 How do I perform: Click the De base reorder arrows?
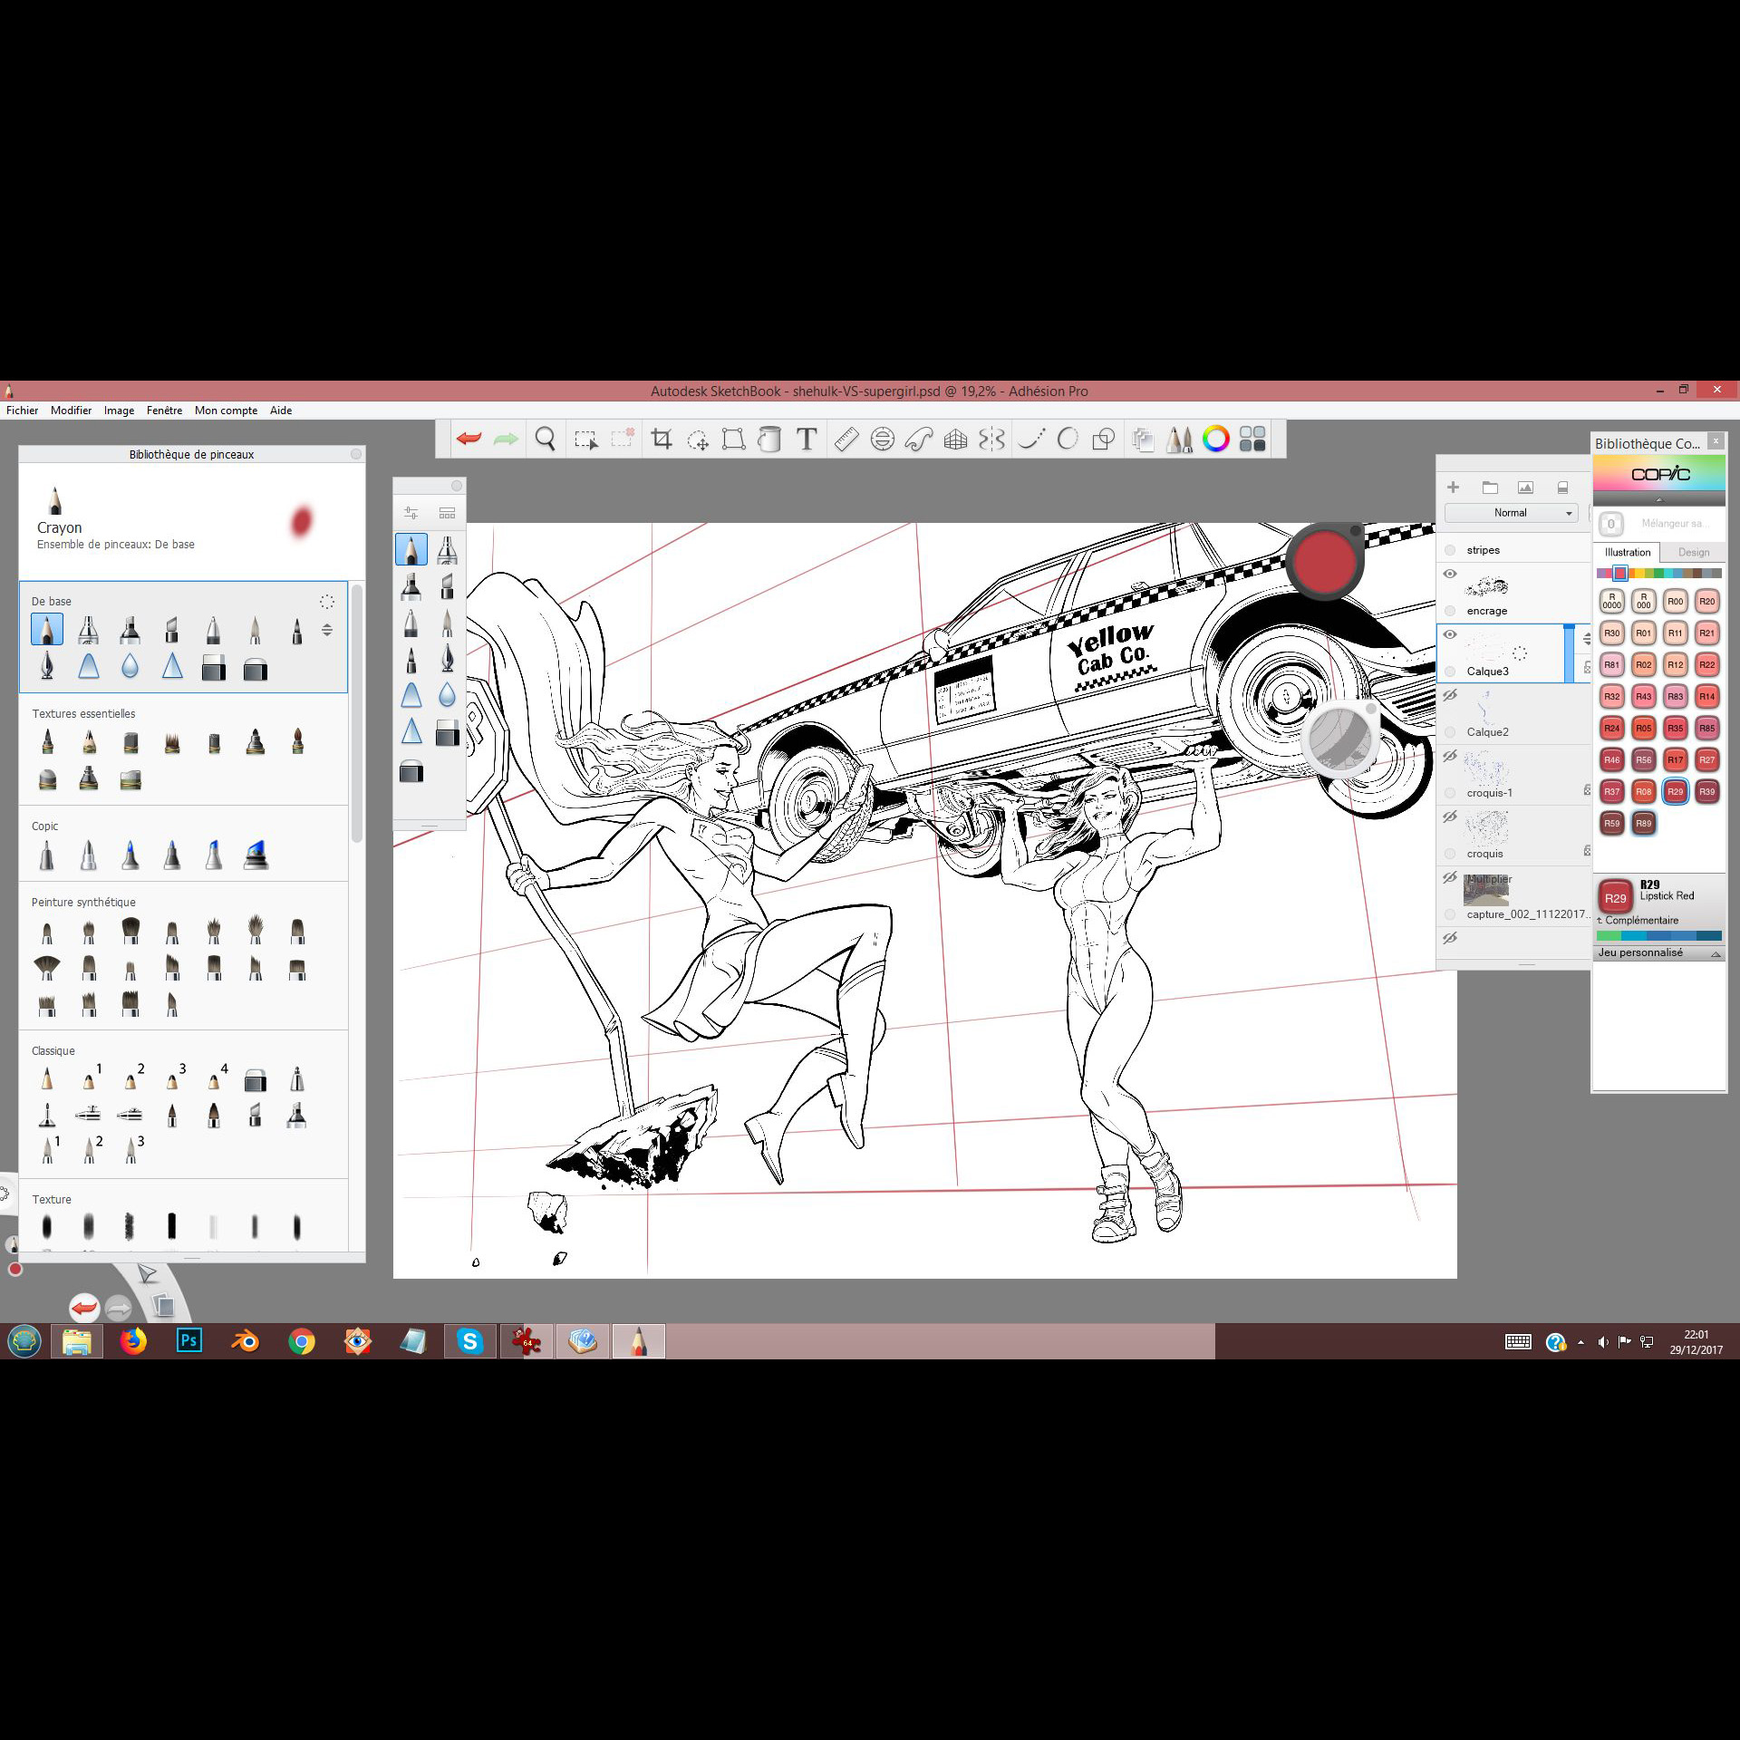327,630
